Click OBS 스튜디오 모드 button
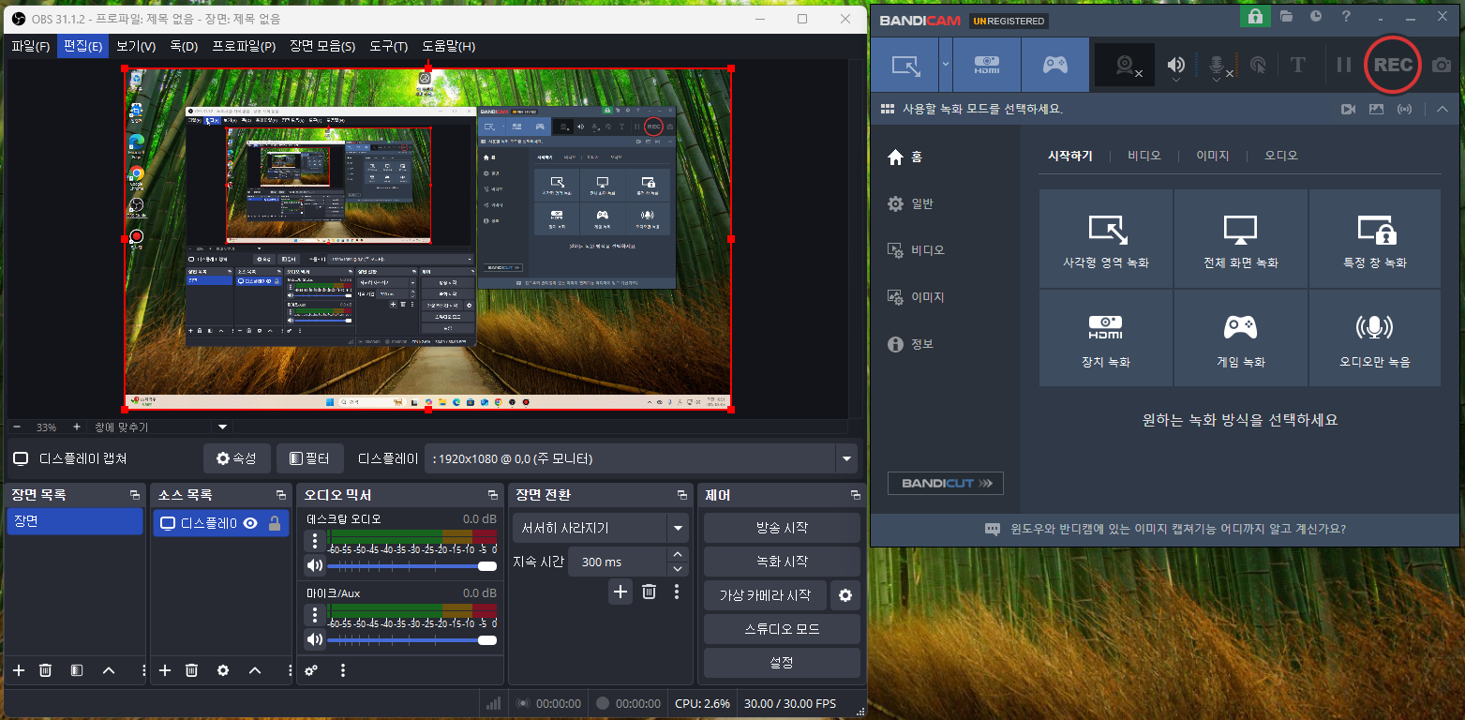 (782, 629)
